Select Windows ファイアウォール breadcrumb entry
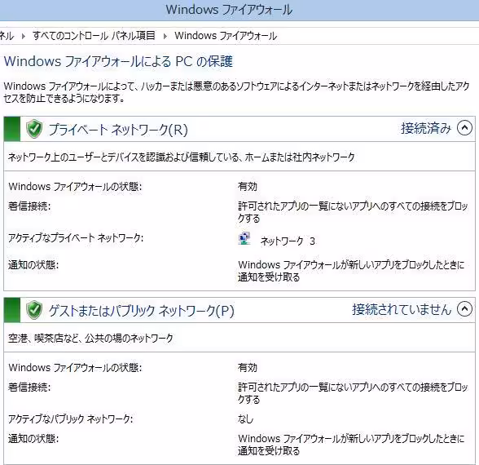Image resolution: width=479 pixels, height=465 pixels. 226,36
